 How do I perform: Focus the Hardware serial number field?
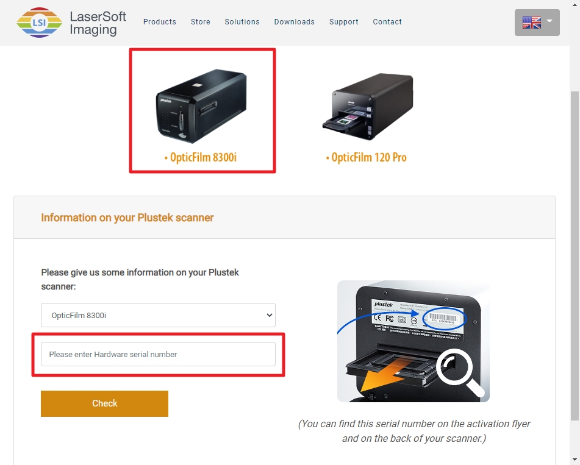(x=158, y=354)
